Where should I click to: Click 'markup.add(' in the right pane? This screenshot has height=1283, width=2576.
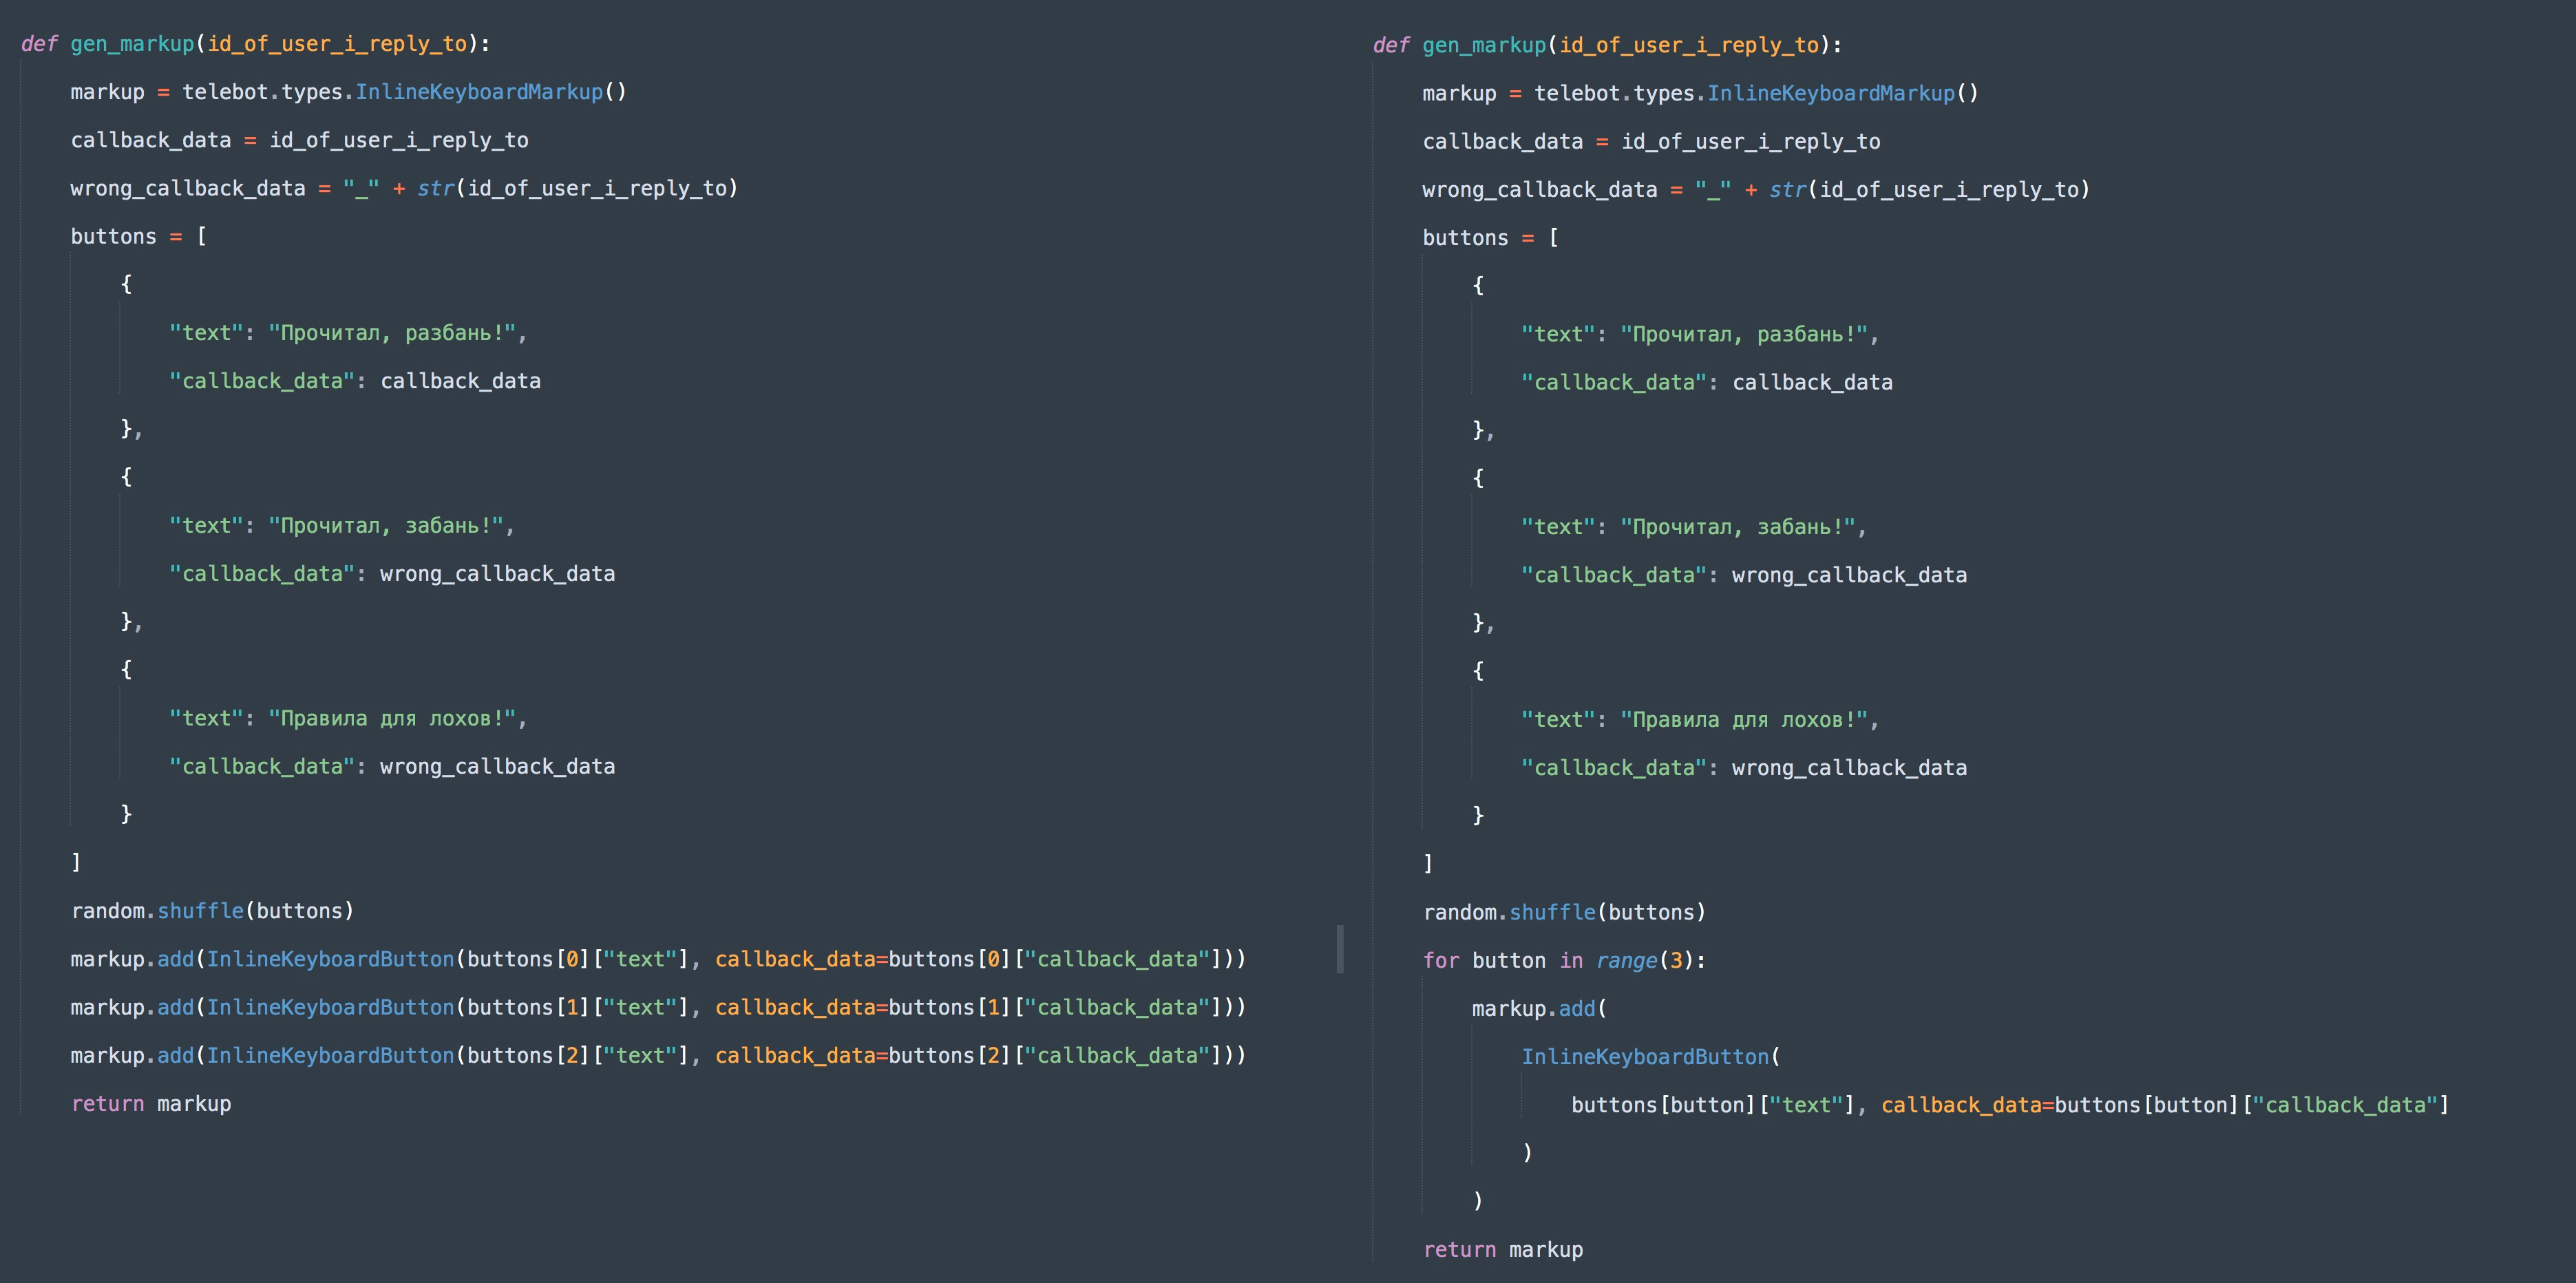tap(1540, 1009)
